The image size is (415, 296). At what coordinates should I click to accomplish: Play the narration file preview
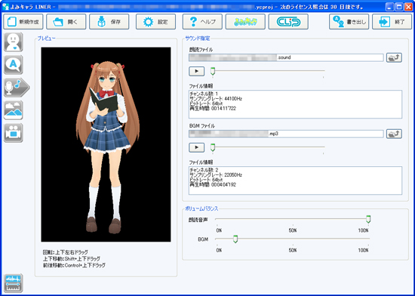pos(196,71)
